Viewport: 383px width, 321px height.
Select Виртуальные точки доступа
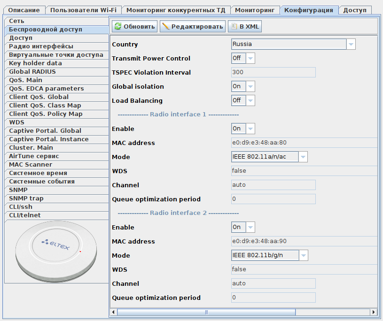click(x=57, y=55)
